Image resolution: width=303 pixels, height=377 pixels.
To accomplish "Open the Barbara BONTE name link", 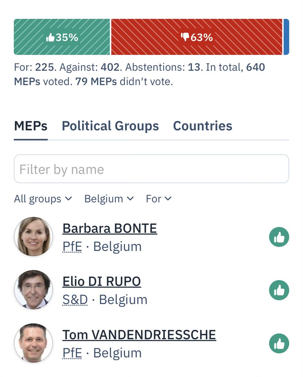I will [110, 228].
